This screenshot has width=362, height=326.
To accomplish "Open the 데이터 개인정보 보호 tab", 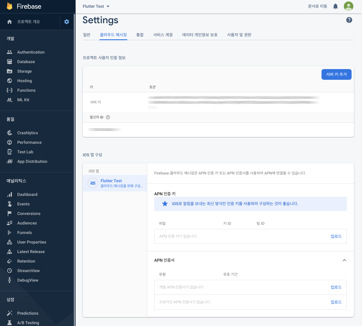I will [200, 35].
